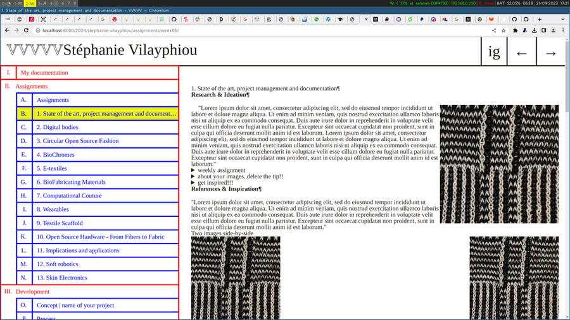Click the left side-by-side knit image
The image size is (570, 320).
[236, 278]
